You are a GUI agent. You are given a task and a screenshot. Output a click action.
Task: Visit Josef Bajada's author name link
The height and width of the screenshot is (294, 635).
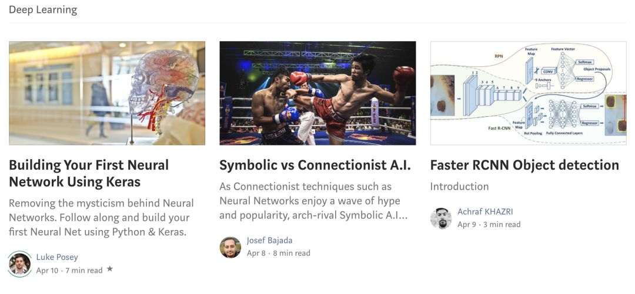click(x=269, y=241)
